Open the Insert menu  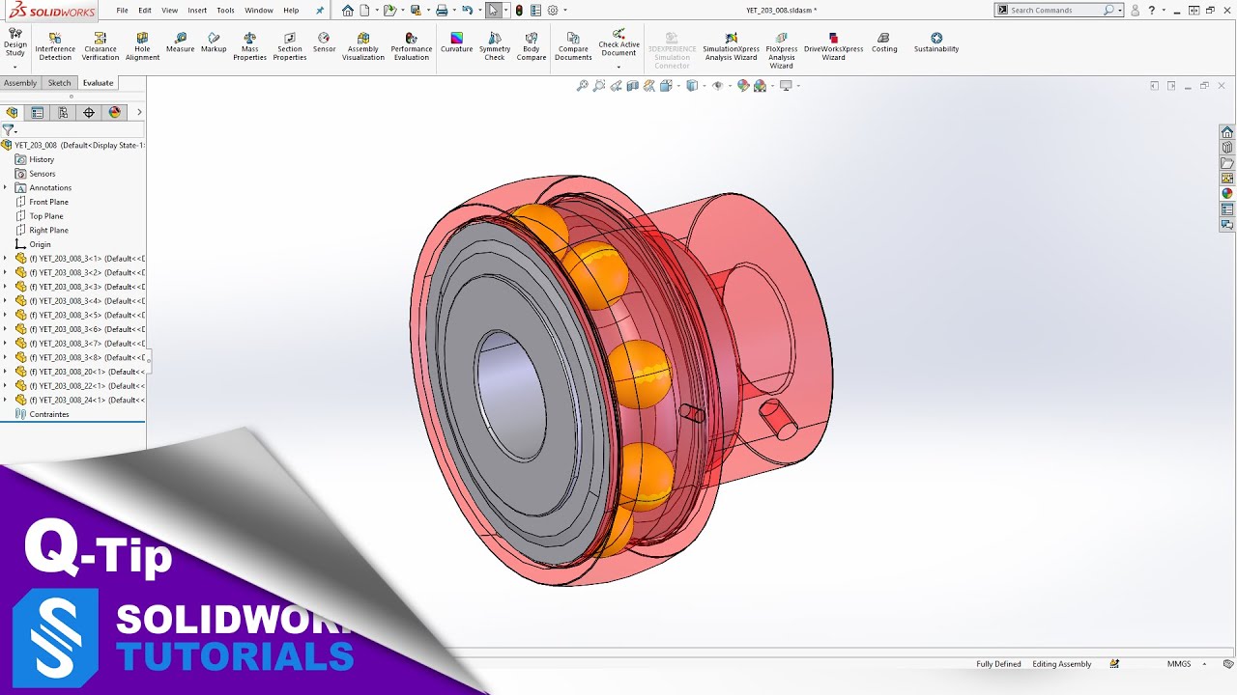point(197,10)
